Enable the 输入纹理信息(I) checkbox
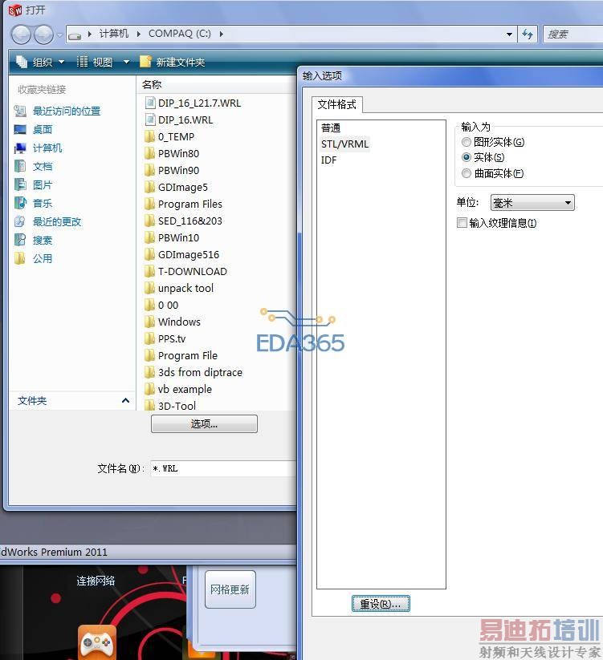The image size is (603, 660). pyautogui.click(x=462, y=223)
